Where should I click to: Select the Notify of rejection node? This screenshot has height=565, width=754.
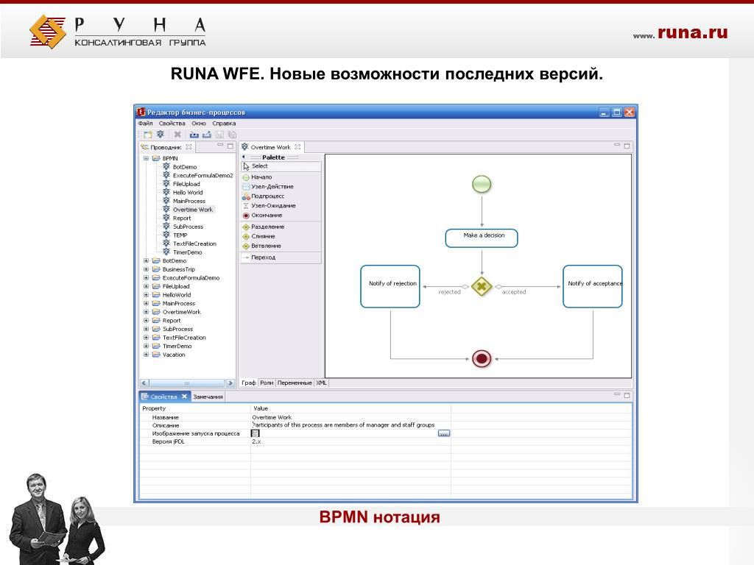click(390, 286)
